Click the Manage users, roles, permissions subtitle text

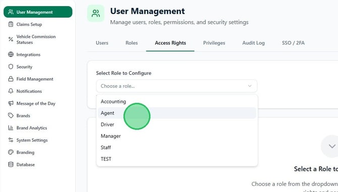click(x=180, y=22)
